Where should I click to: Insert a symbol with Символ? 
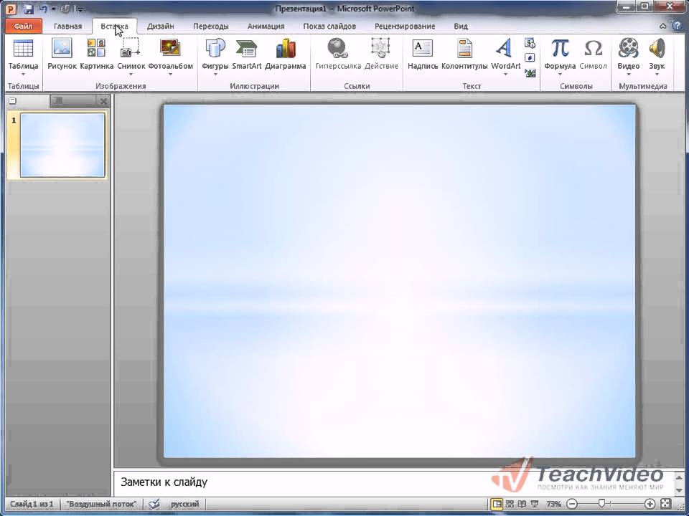click(x=594, y=54)
